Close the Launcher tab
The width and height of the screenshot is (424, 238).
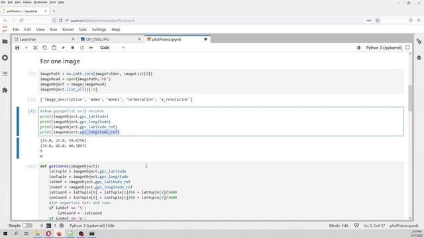click(x=73, y=40)
